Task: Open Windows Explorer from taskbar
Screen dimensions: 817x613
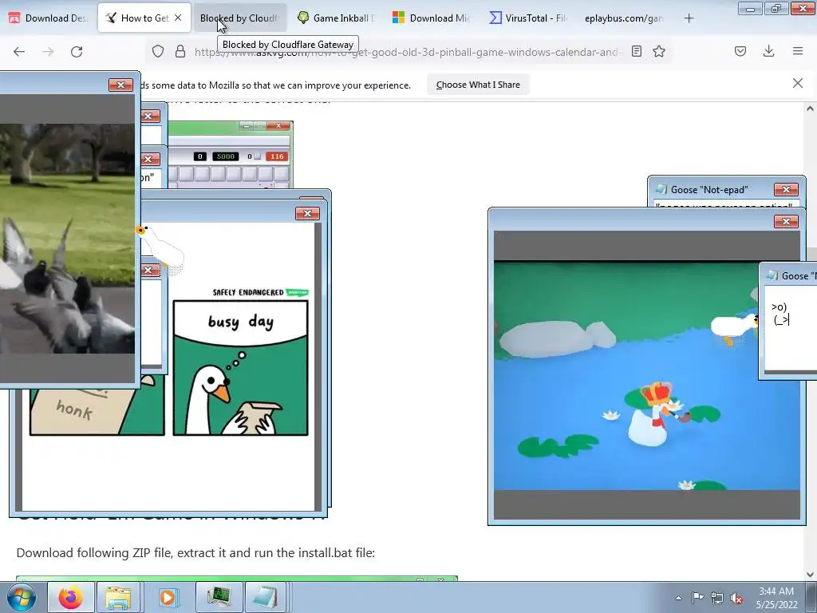Action: coord(118,597)
